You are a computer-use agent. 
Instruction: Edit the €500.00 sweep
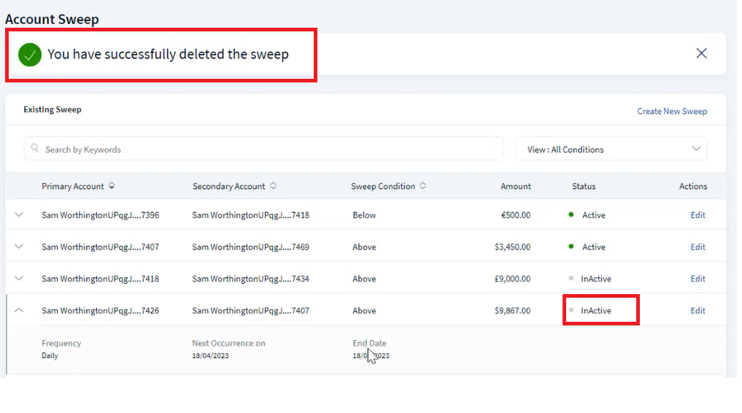point(698,215)
